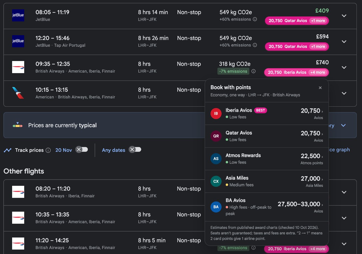Click the Track prices info icon
Viewport: 362px width, 254px height.
[48, 150]
